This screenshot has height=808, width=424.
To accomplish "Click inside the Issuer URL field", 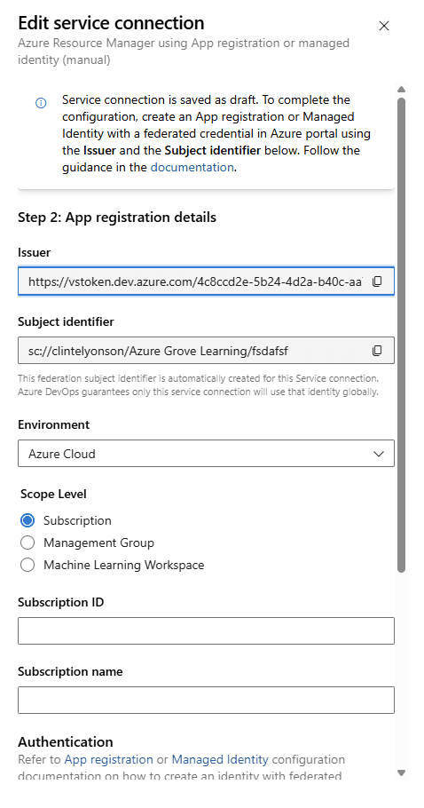I will coord(195,281).
